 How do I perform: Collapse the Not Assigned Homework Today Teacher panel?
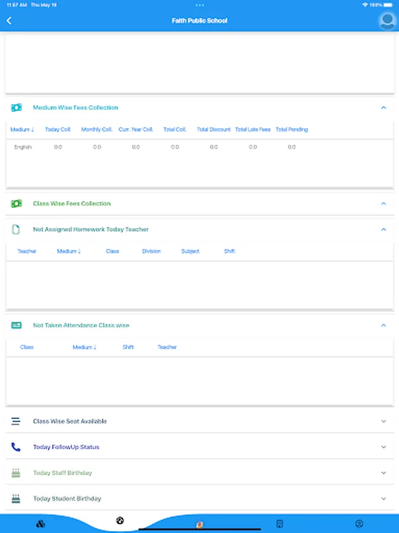coord(384,229)
